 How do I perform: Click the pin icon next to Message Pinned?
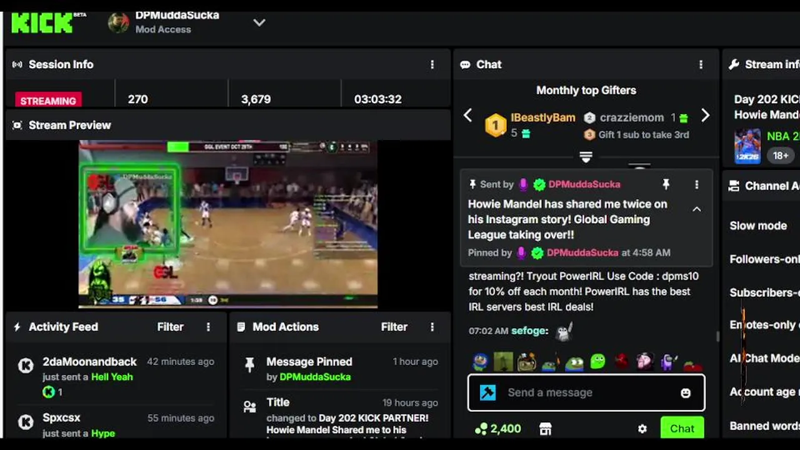coord(249,365)
